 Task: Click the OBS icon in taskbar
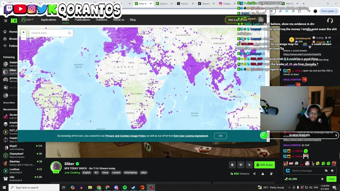coord(151,188)
